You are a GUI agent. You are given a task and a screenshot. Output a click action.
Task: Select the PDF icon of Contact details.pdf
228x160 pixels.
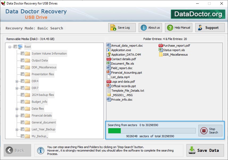click(109, 59)
